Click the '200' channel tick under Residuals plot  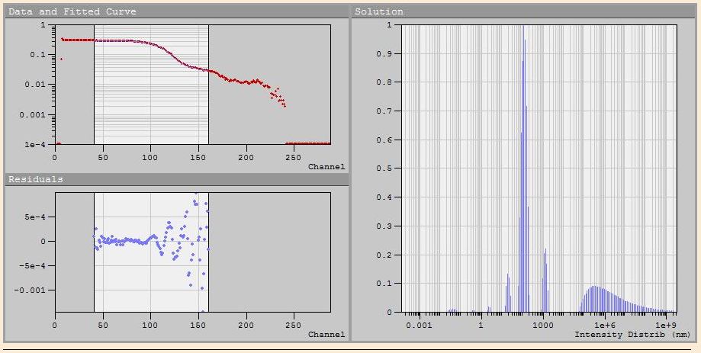(x=246, y=325)
